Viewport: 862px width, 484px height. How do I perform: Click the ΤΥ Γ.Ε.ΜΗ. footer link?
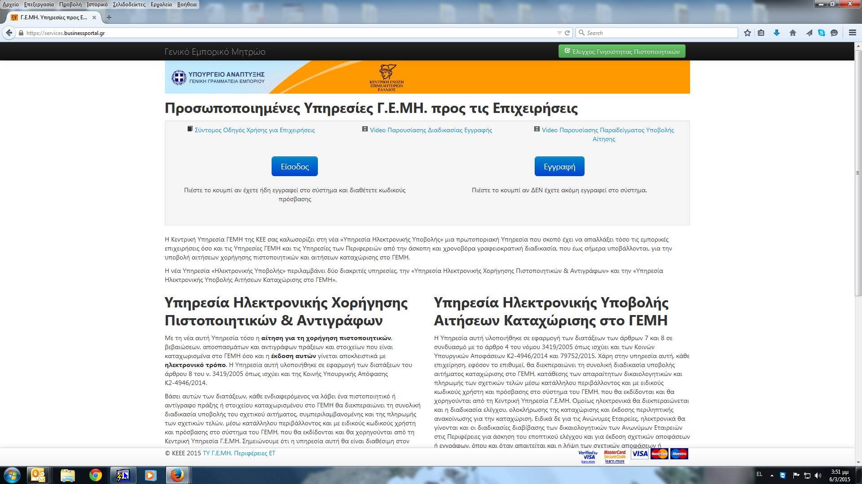point(217,453)
